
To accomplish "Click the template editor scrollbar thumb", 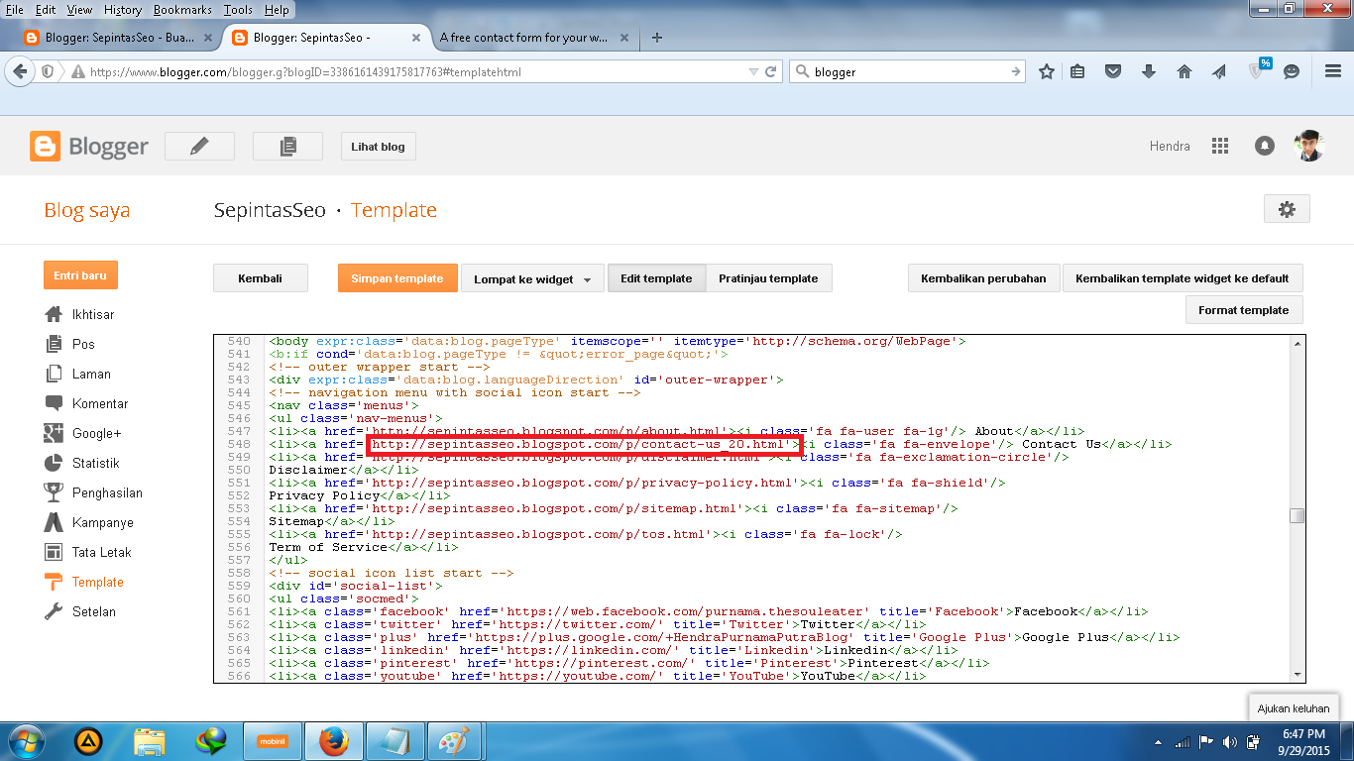I will 1297,515.
